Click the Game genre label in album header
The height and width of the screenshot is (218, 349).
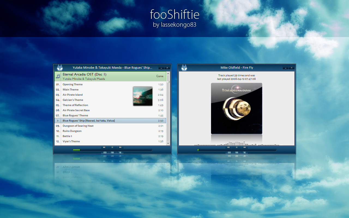click(160, 76)
